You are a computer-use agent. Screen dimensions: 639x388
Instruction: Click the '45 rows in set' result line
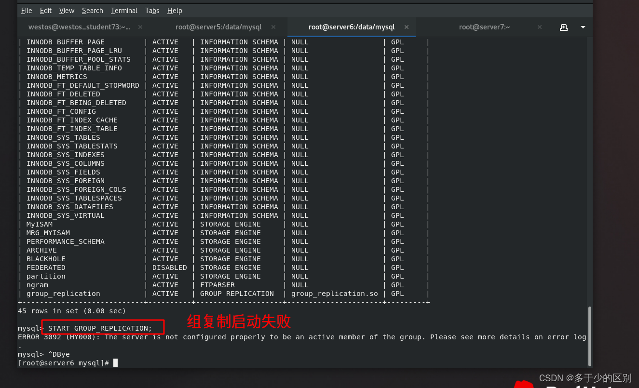pos(72,311)
